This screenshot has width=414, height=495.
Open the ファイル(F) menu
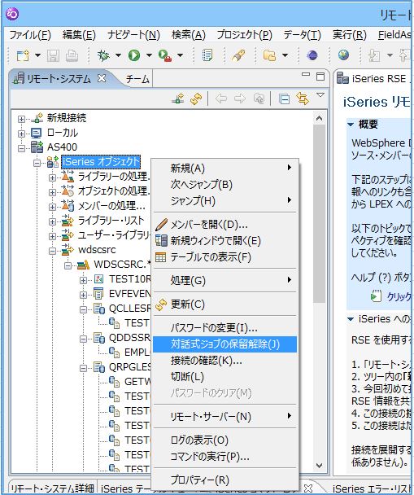(30, 35)
